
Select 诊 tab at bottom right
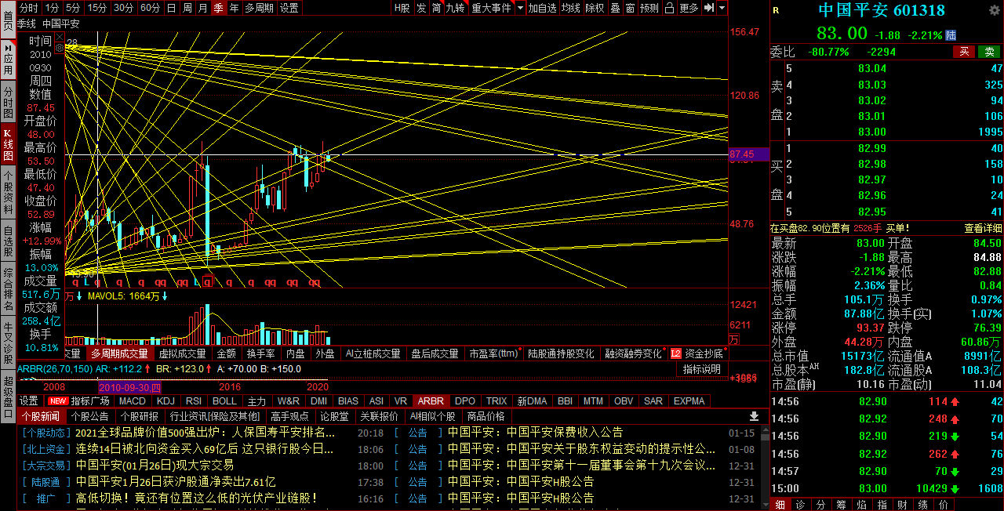tap(800, 505)
